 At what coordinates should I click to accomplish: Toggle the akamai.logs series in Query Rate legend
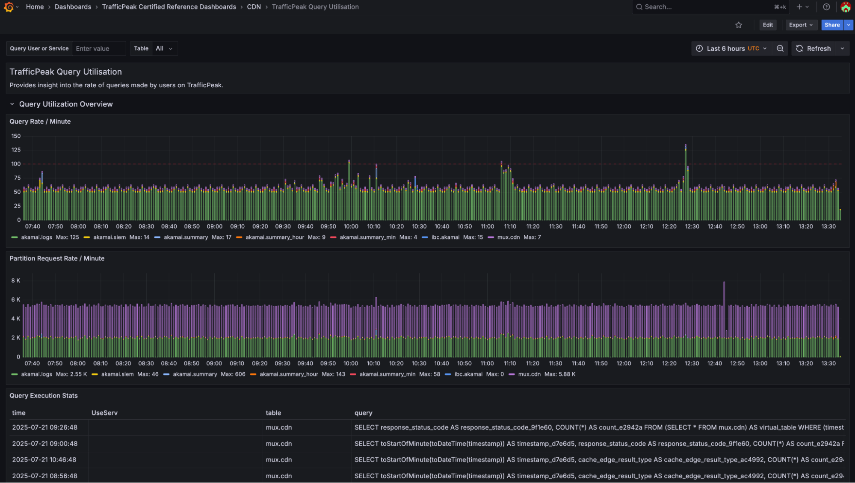(37, 237)
